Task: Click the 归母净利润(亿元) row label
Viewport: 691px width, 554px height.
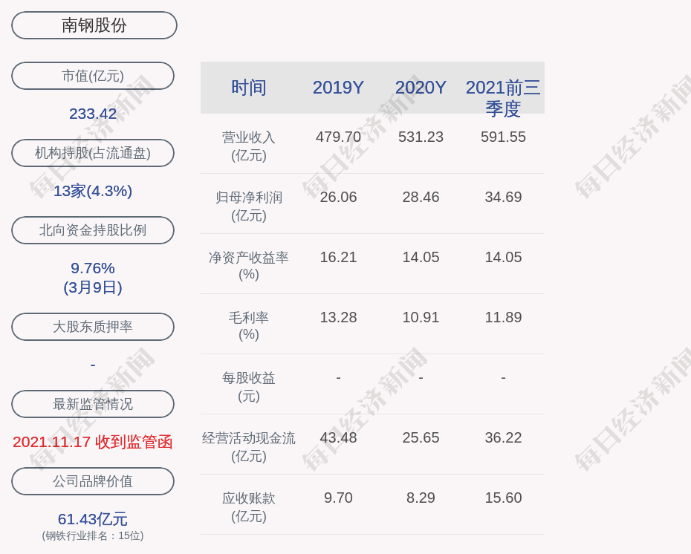Action: click(249, 206)
